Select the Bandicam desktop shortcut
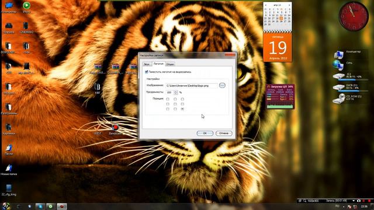This screenshot has height=210, width=374. click(116, 129)
